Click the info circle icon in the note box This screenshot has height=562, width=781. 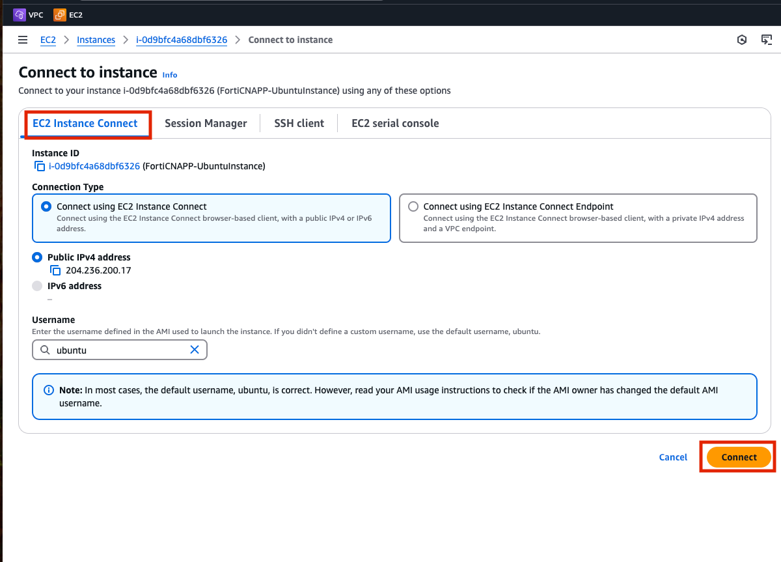pyautogui.click(x=48, y=390)
